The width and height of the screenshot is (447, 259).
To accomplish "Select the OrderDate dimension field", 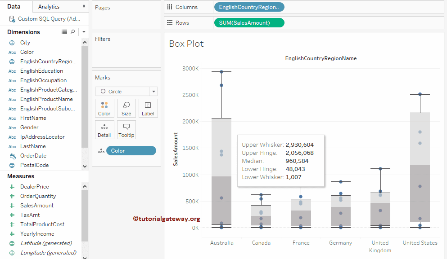I will point(33,156).
